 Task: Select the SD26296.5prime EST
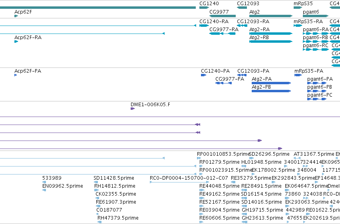tap(252, 158)
